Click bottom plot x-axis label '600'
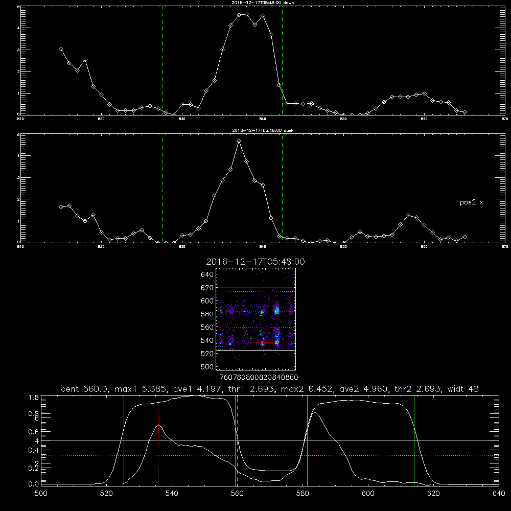Image resolution: width=511 pixels, height=511 pixels. pyautogui.click(x=368, y=494)
